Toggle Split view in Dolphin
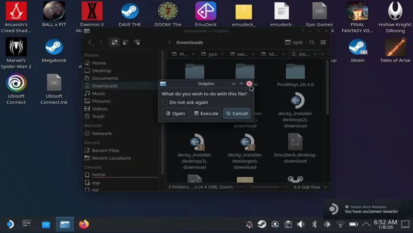 pos(294,42)
